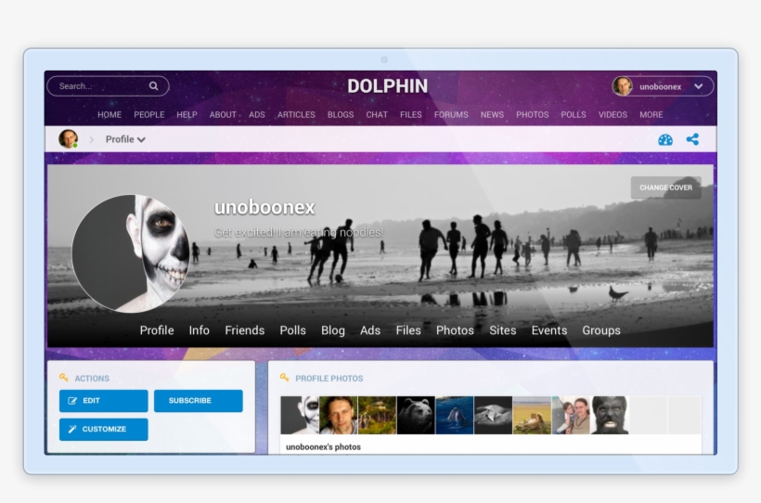Screen dimensions: 761x503
Task: Open the ADS menu item
Action: point(257,114)
